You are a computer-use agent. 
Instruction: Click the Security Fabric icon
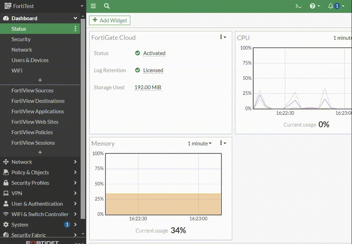click(6, 235)
